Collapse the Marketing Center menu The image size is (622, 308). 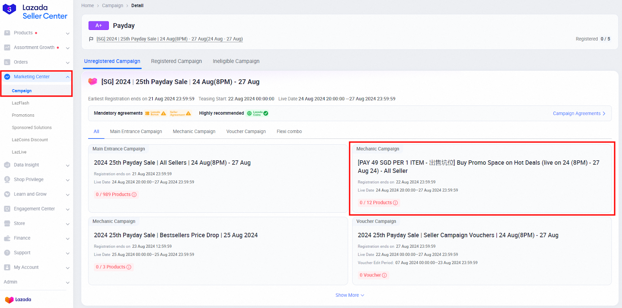coord(68,77)
